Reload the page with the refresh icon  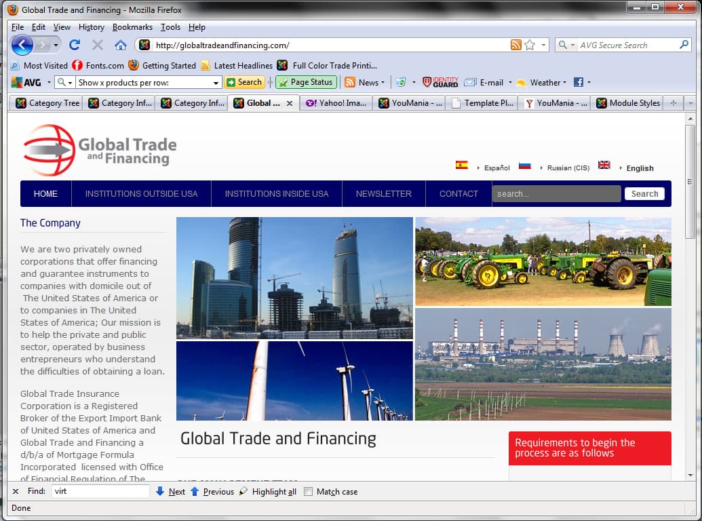tap(75, 45)
